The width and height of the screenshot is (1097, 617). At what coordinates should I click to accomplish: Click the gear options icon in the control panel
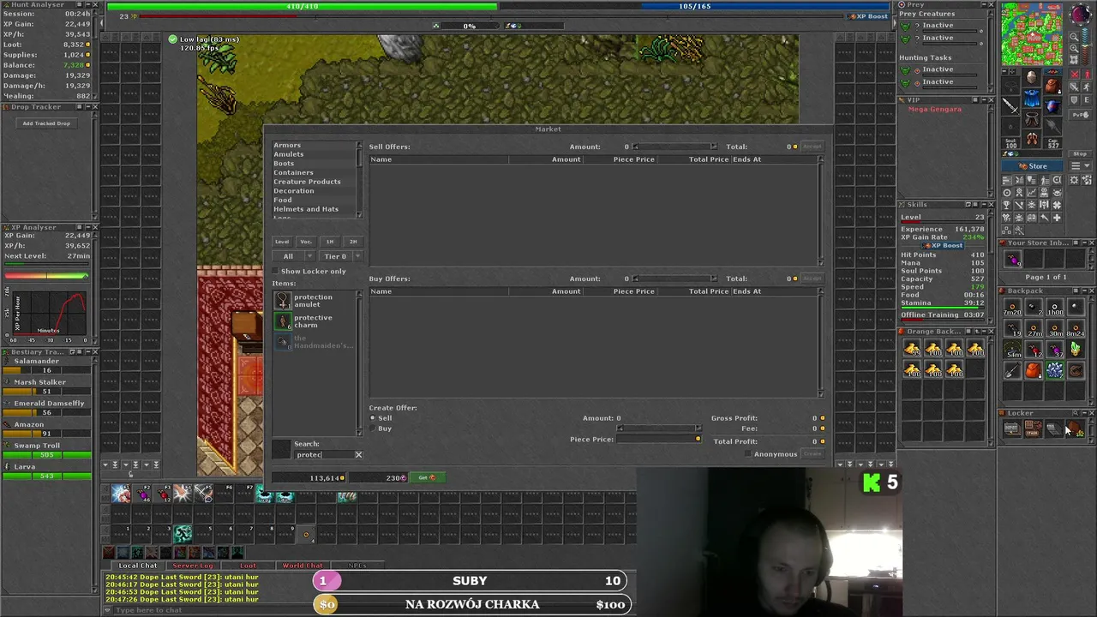pos(1073,180)
